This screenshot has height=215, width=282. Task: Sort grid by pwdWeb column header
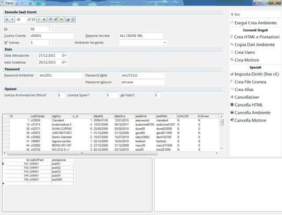166,116
